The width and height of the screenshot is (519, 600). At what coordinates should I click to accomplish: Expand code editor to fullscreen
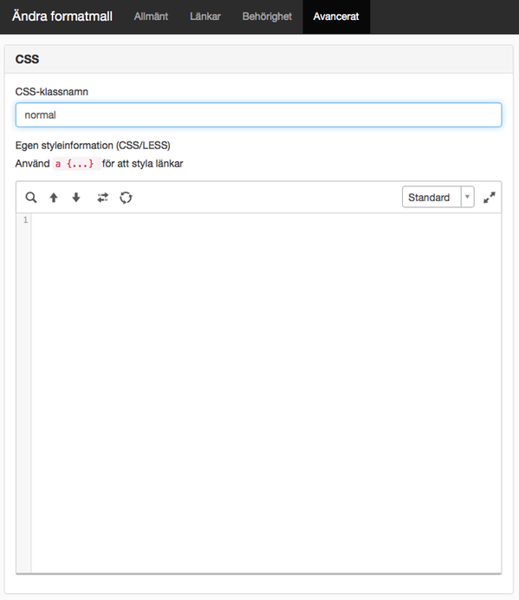coord(490,198)
